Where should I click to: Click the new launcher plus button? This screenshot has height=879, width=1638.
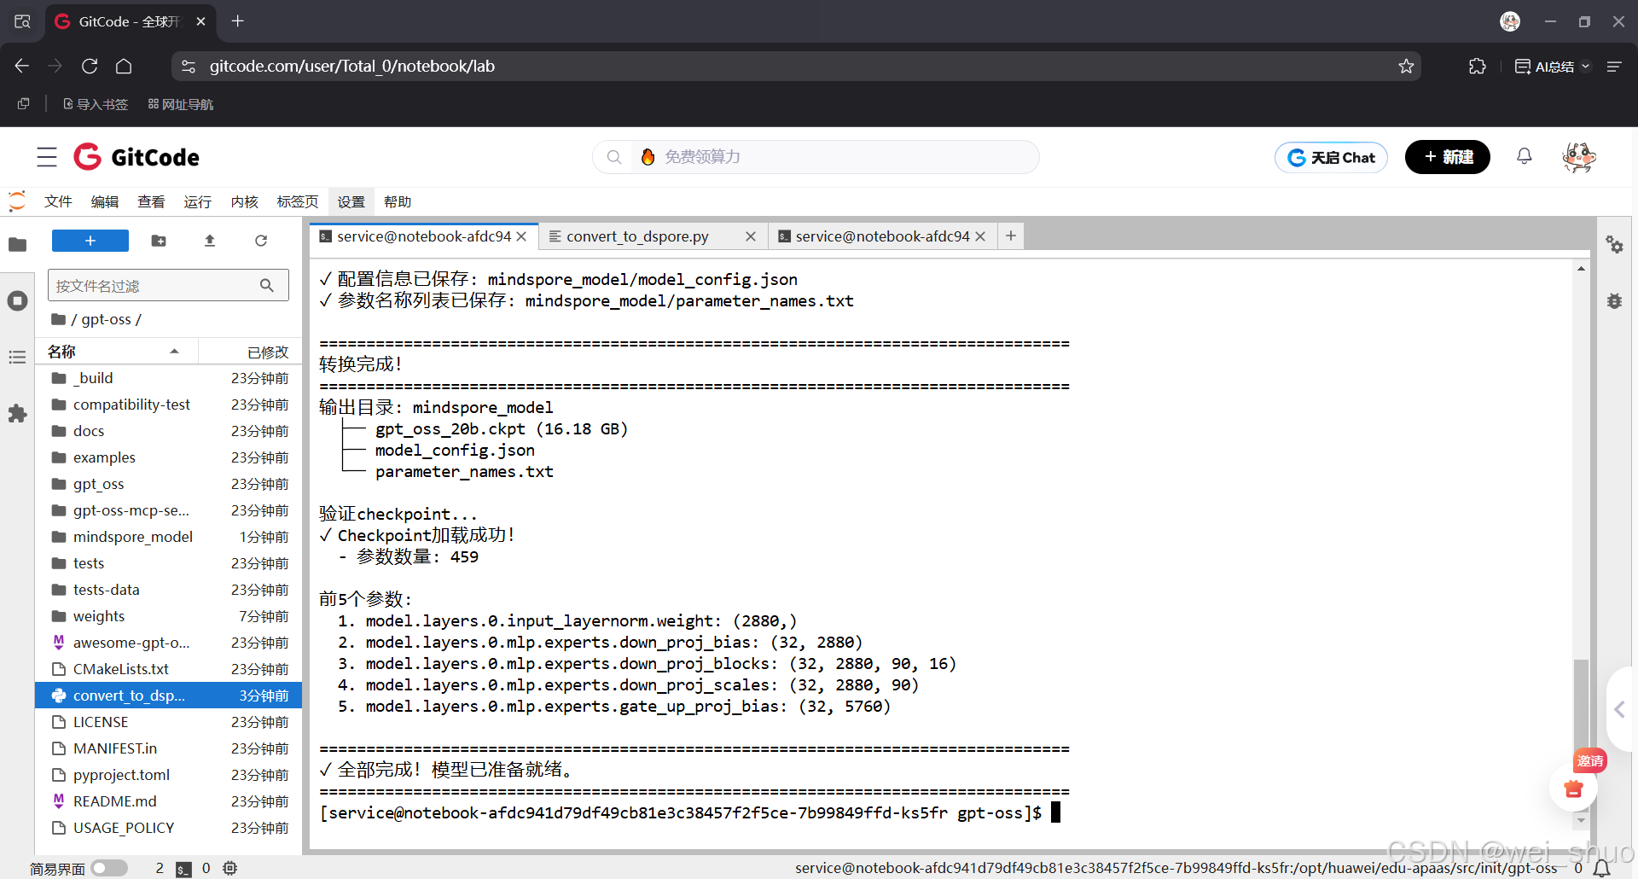click(x=90, y=241)
